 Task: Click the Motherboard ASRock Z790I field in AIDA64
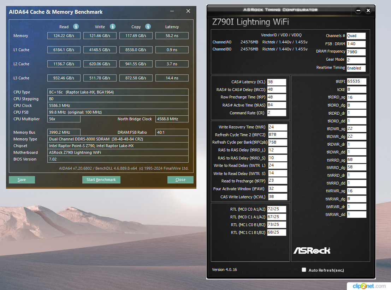[x=118, y=152]
